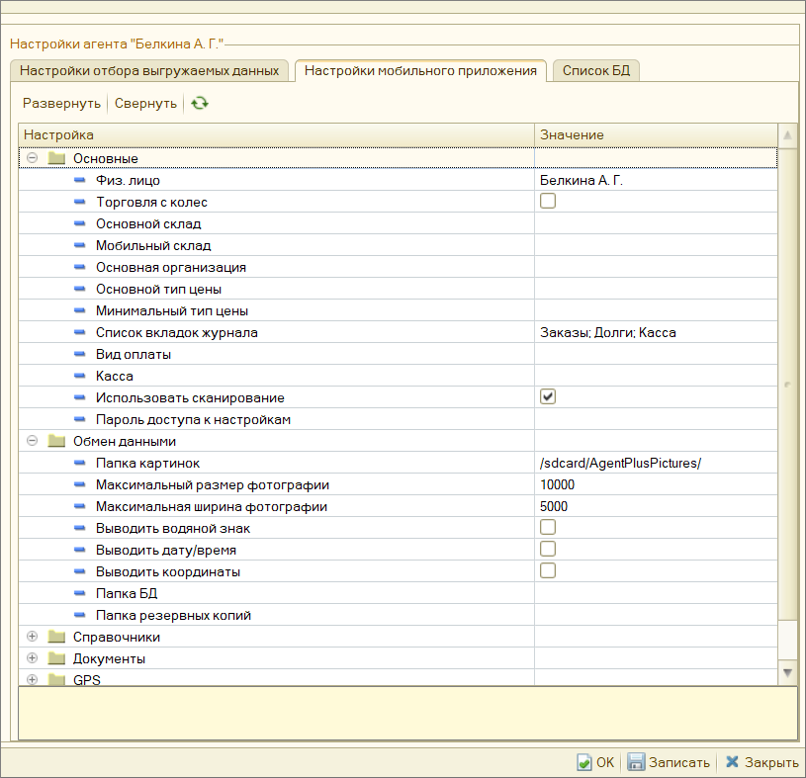Click the floppy disk save icon
The height and width of the screenshot is (778, 806).
point(636,761)
